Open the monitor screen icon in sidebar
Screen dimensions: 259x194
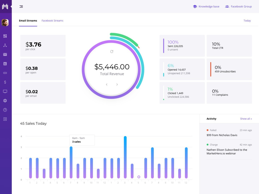(x=5, y=91)
